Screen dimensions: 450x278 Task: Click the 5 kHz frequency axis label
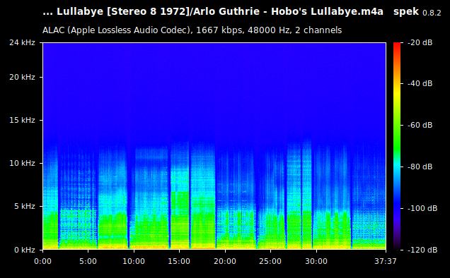pyautogui.click(x=25, y=206)
